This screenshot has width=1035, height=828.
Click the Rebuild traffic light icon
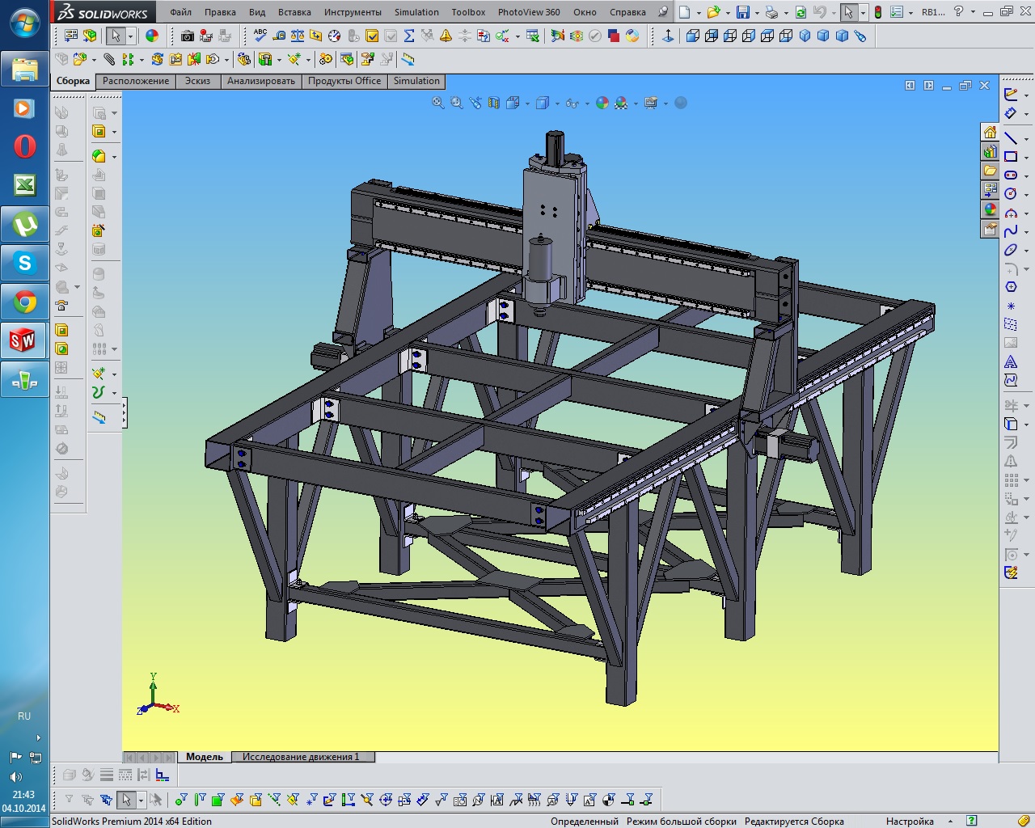pyautogui.click(x=877, y=12)
